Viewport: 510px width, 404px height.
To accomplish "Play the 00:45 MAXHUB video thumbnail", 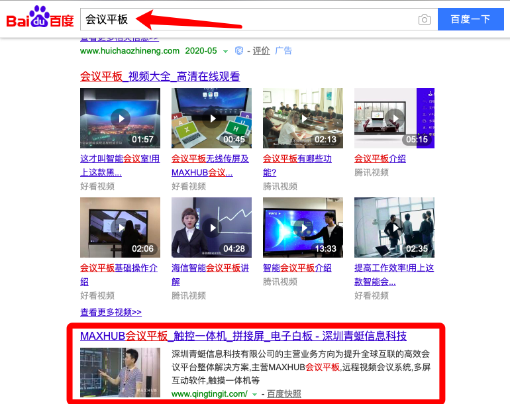I will pos(212,118).
